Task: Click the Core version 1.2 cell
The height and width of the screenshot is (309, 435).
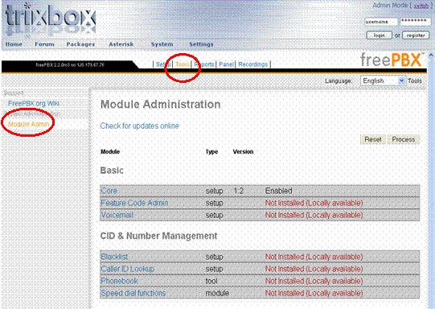Action: [x=238, y=191]
